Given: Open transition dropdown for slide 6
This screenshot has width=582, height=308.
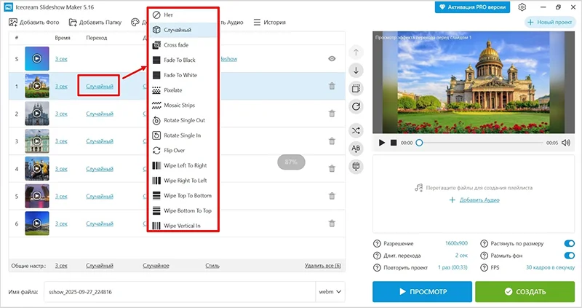Looking at the screenshot, I should pyautogui.click(x=100, y=224).
